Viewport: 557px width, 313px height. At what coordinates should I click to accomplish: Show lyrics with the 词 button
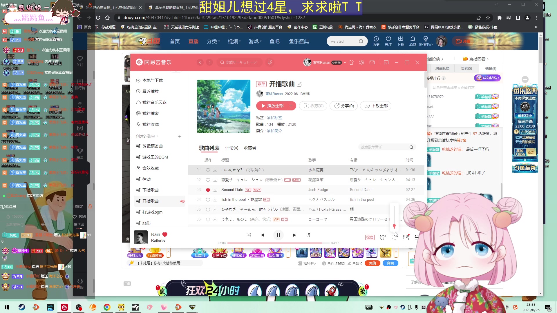[308, 235]
